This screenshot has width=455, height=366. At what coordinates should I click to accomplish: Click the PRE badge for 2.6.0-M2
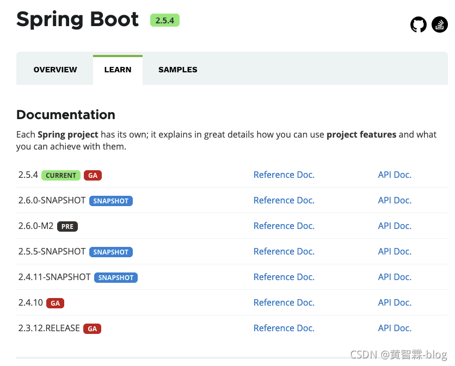[67, 227]
